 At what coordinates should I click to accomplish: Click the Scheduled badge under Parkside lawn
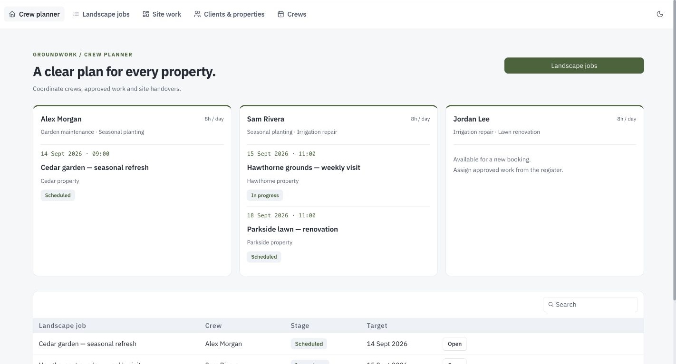[x=264, y=257]
